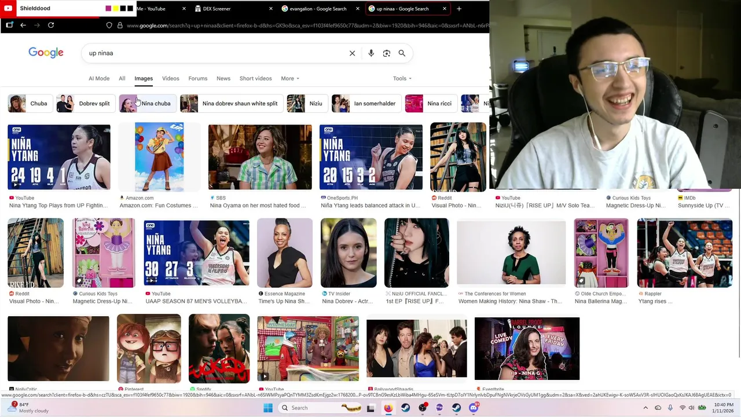Close the DEX Screener tab
Image resolution: width=741 pixels, height=417 pixels.
click(271, 9)
